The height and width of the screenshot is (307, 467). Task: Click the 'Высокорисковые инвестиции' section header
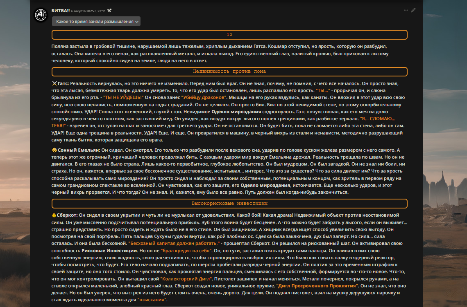tap(229, 203)
